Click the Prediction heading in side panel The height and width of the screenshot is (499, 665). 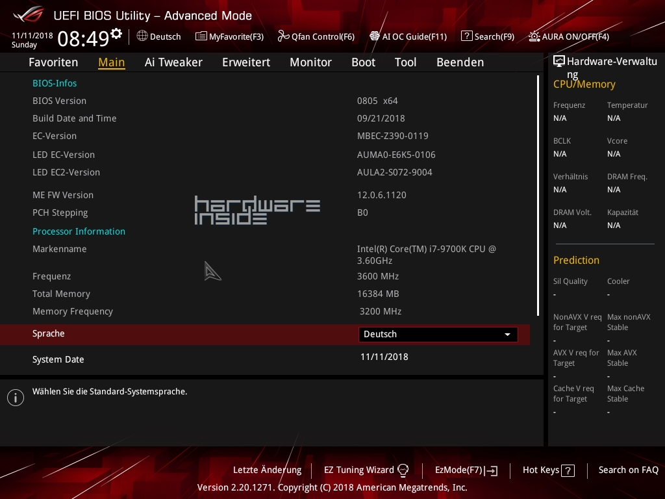point(576,260)
